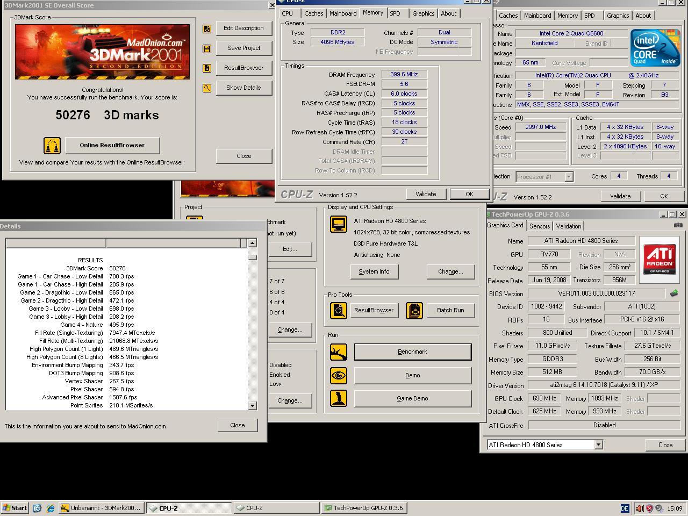Click the security shield tray icon

point(649,508)
